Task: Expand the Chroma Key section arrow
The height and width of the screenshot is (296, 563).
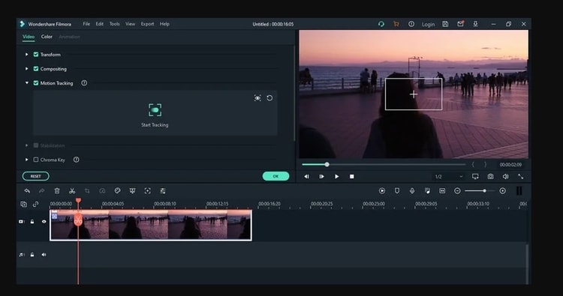Action: tap(26, 160)
